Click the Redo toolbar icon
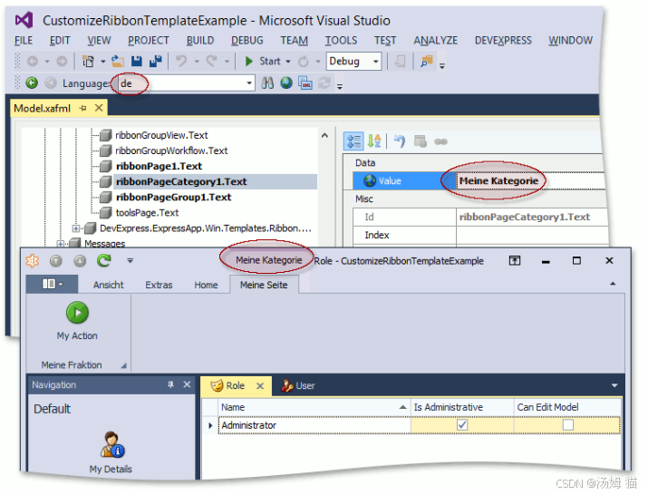This screenshot has width=648, height=495. [x=211, y=62]
